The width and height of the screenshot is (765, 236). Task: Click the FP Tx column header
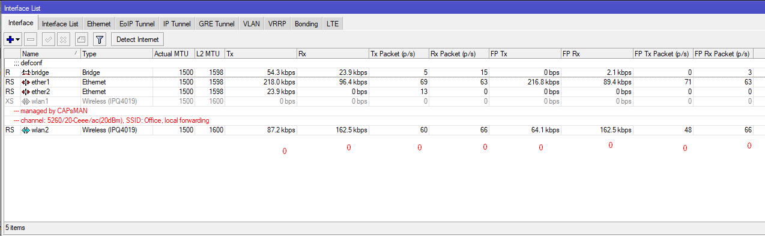[525, 54]
